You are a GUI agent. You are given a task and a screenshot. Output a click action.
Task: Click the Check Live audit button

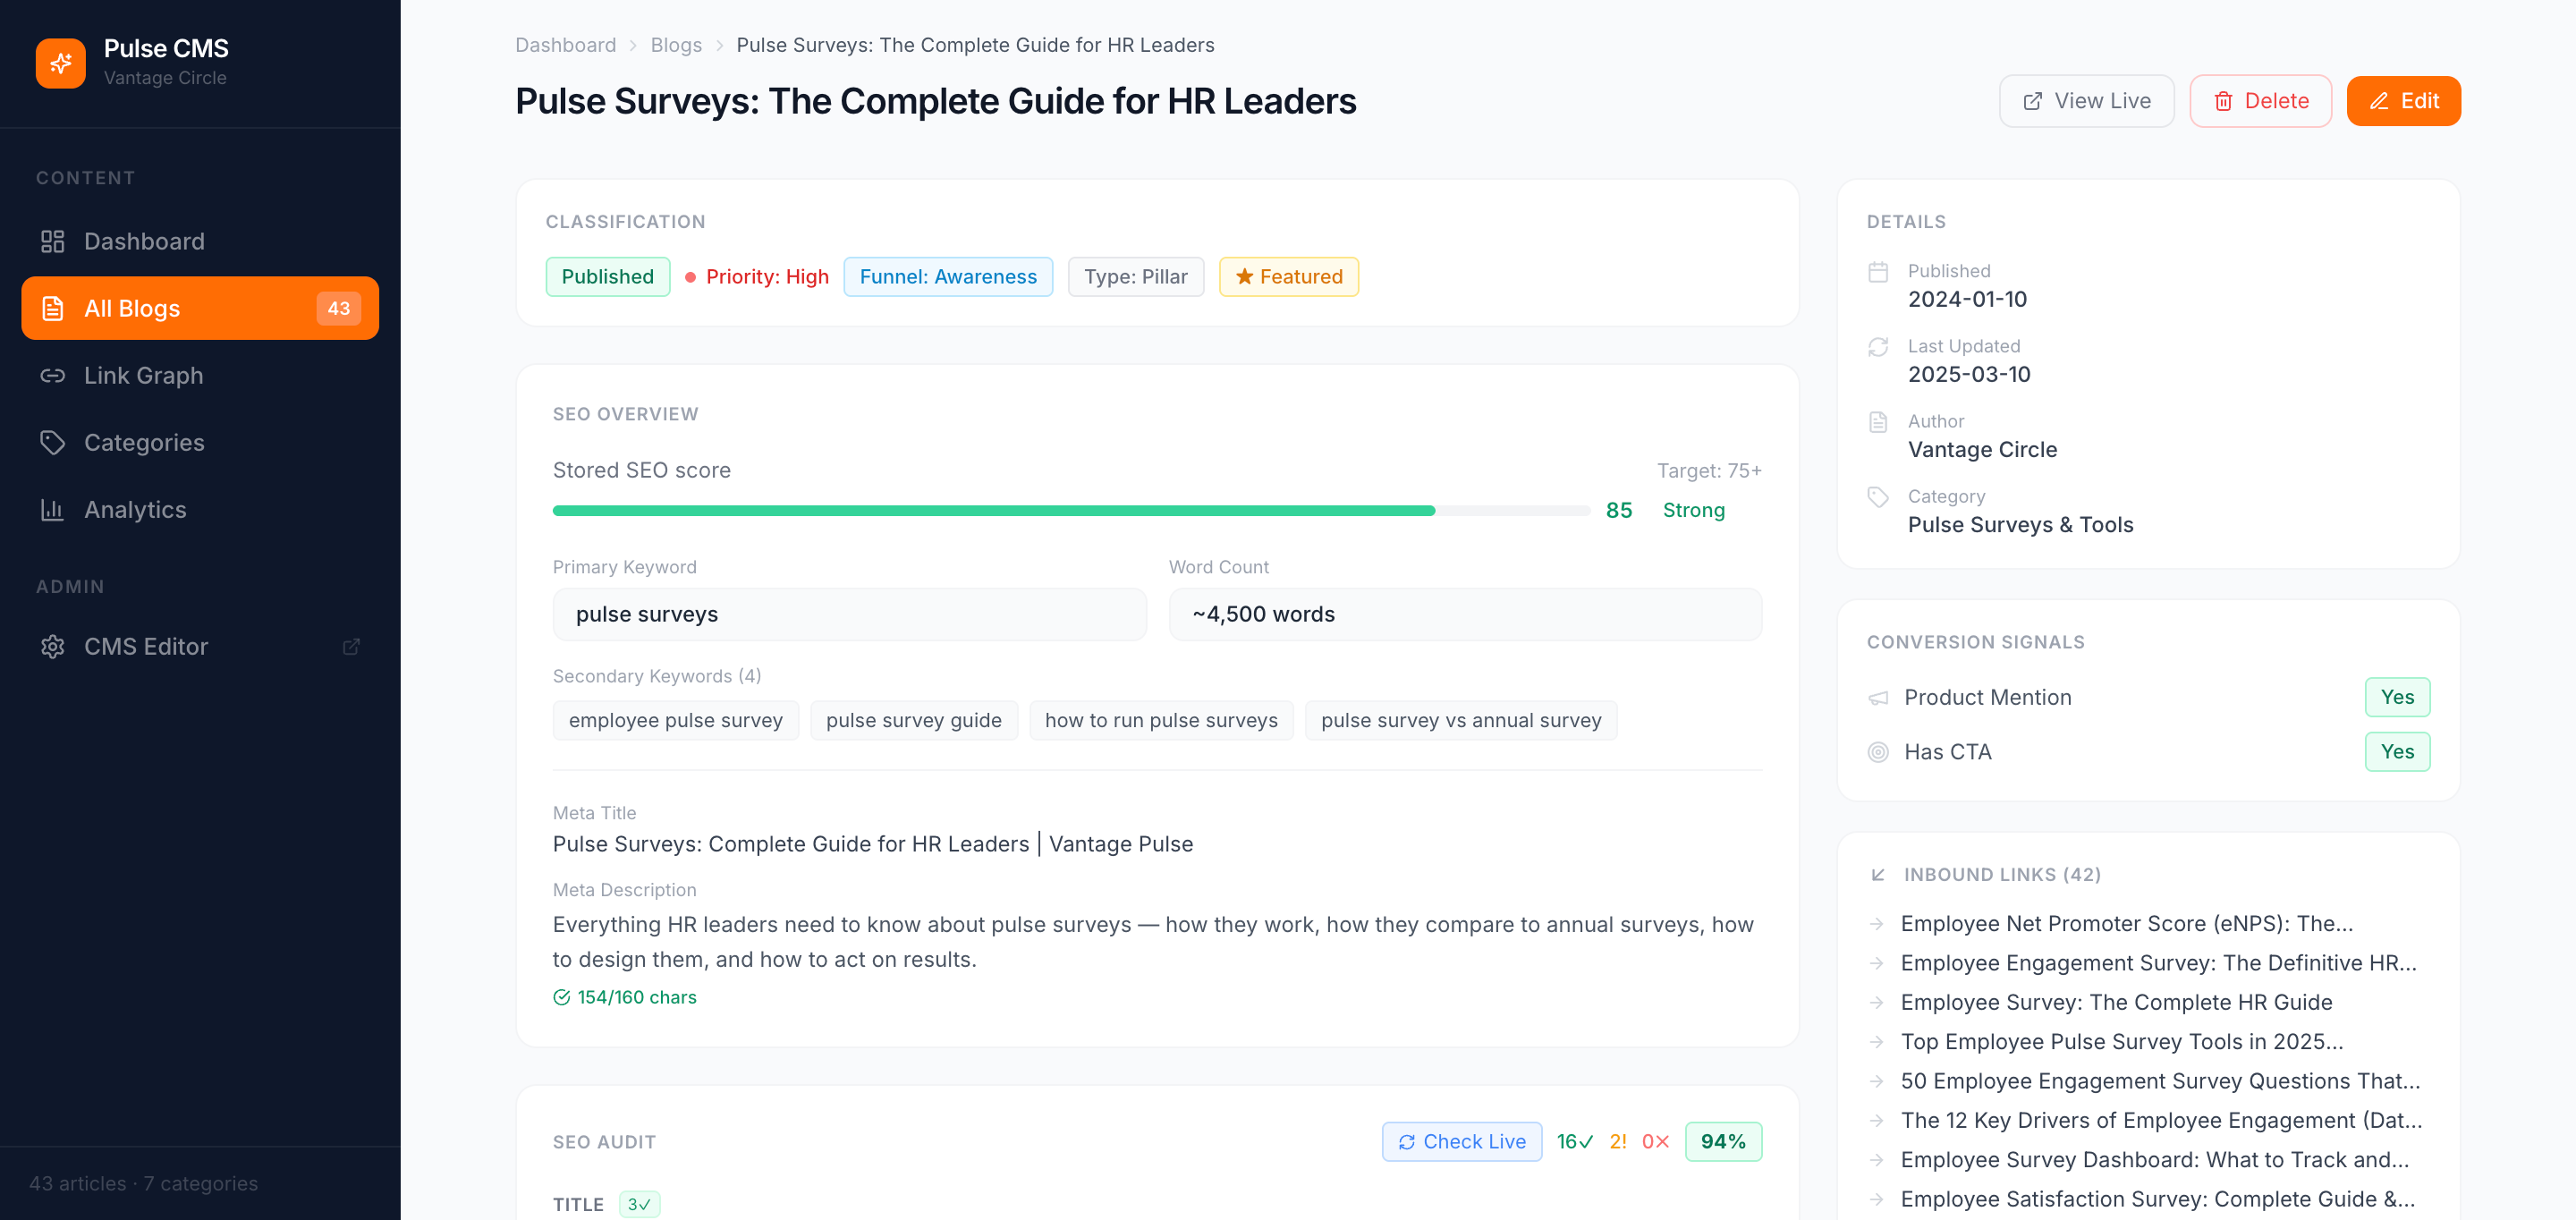pos(1461,1142)
